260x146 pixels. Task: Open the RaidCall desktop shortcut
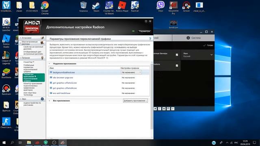coord(135,6)
